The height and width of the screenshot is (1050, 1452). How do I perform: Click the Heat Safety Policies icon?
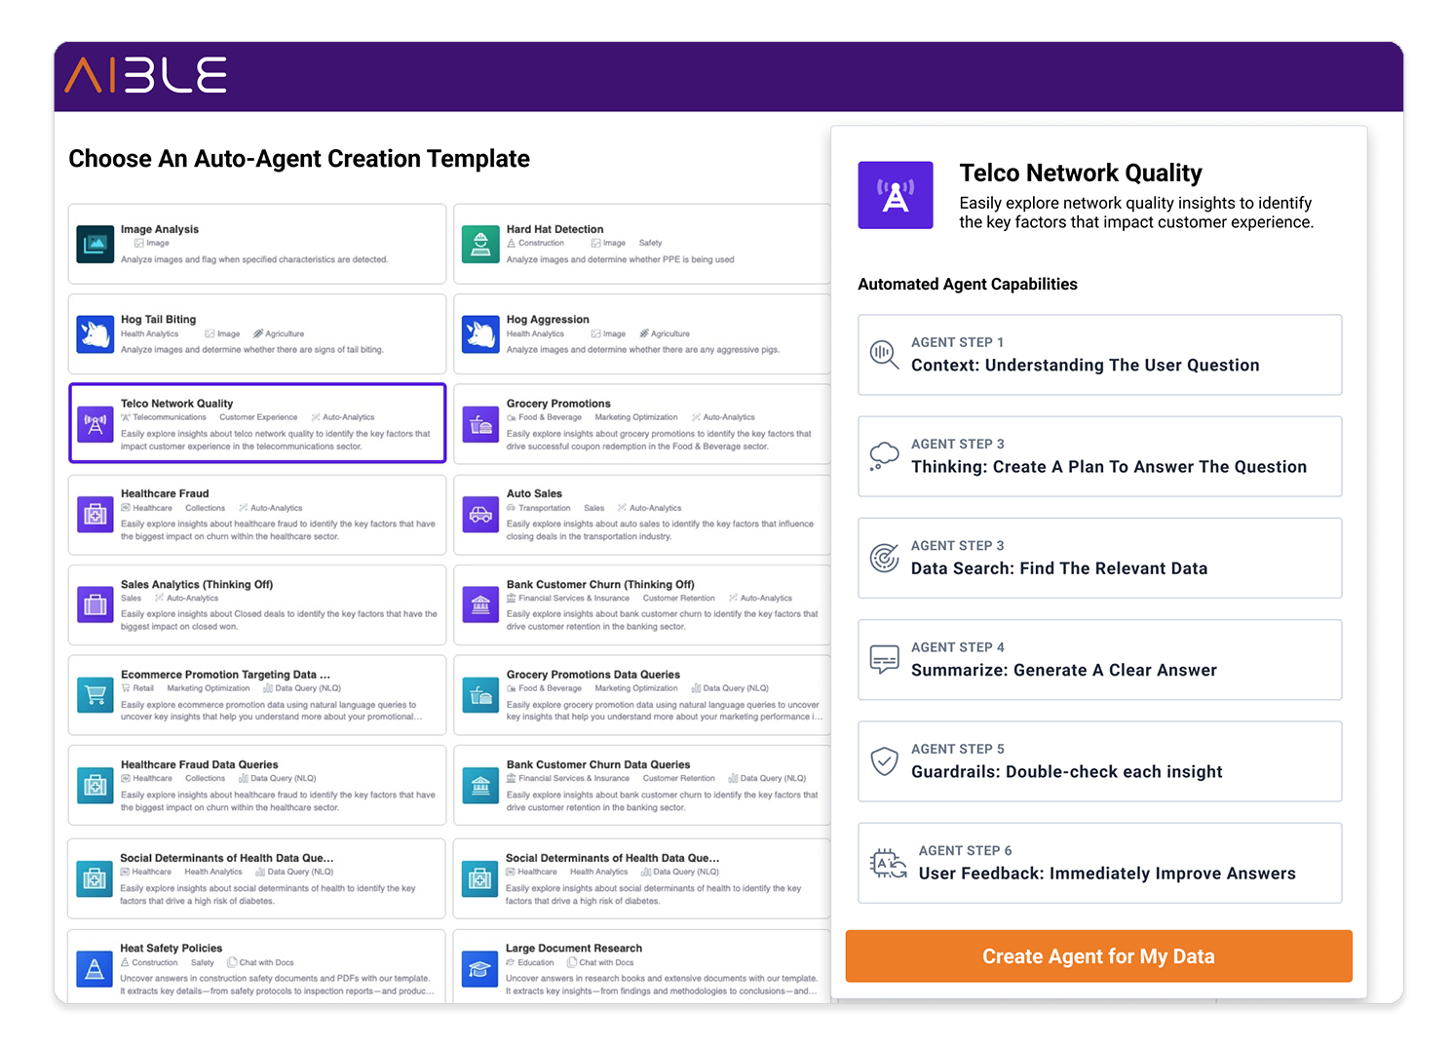click(95, 969)
